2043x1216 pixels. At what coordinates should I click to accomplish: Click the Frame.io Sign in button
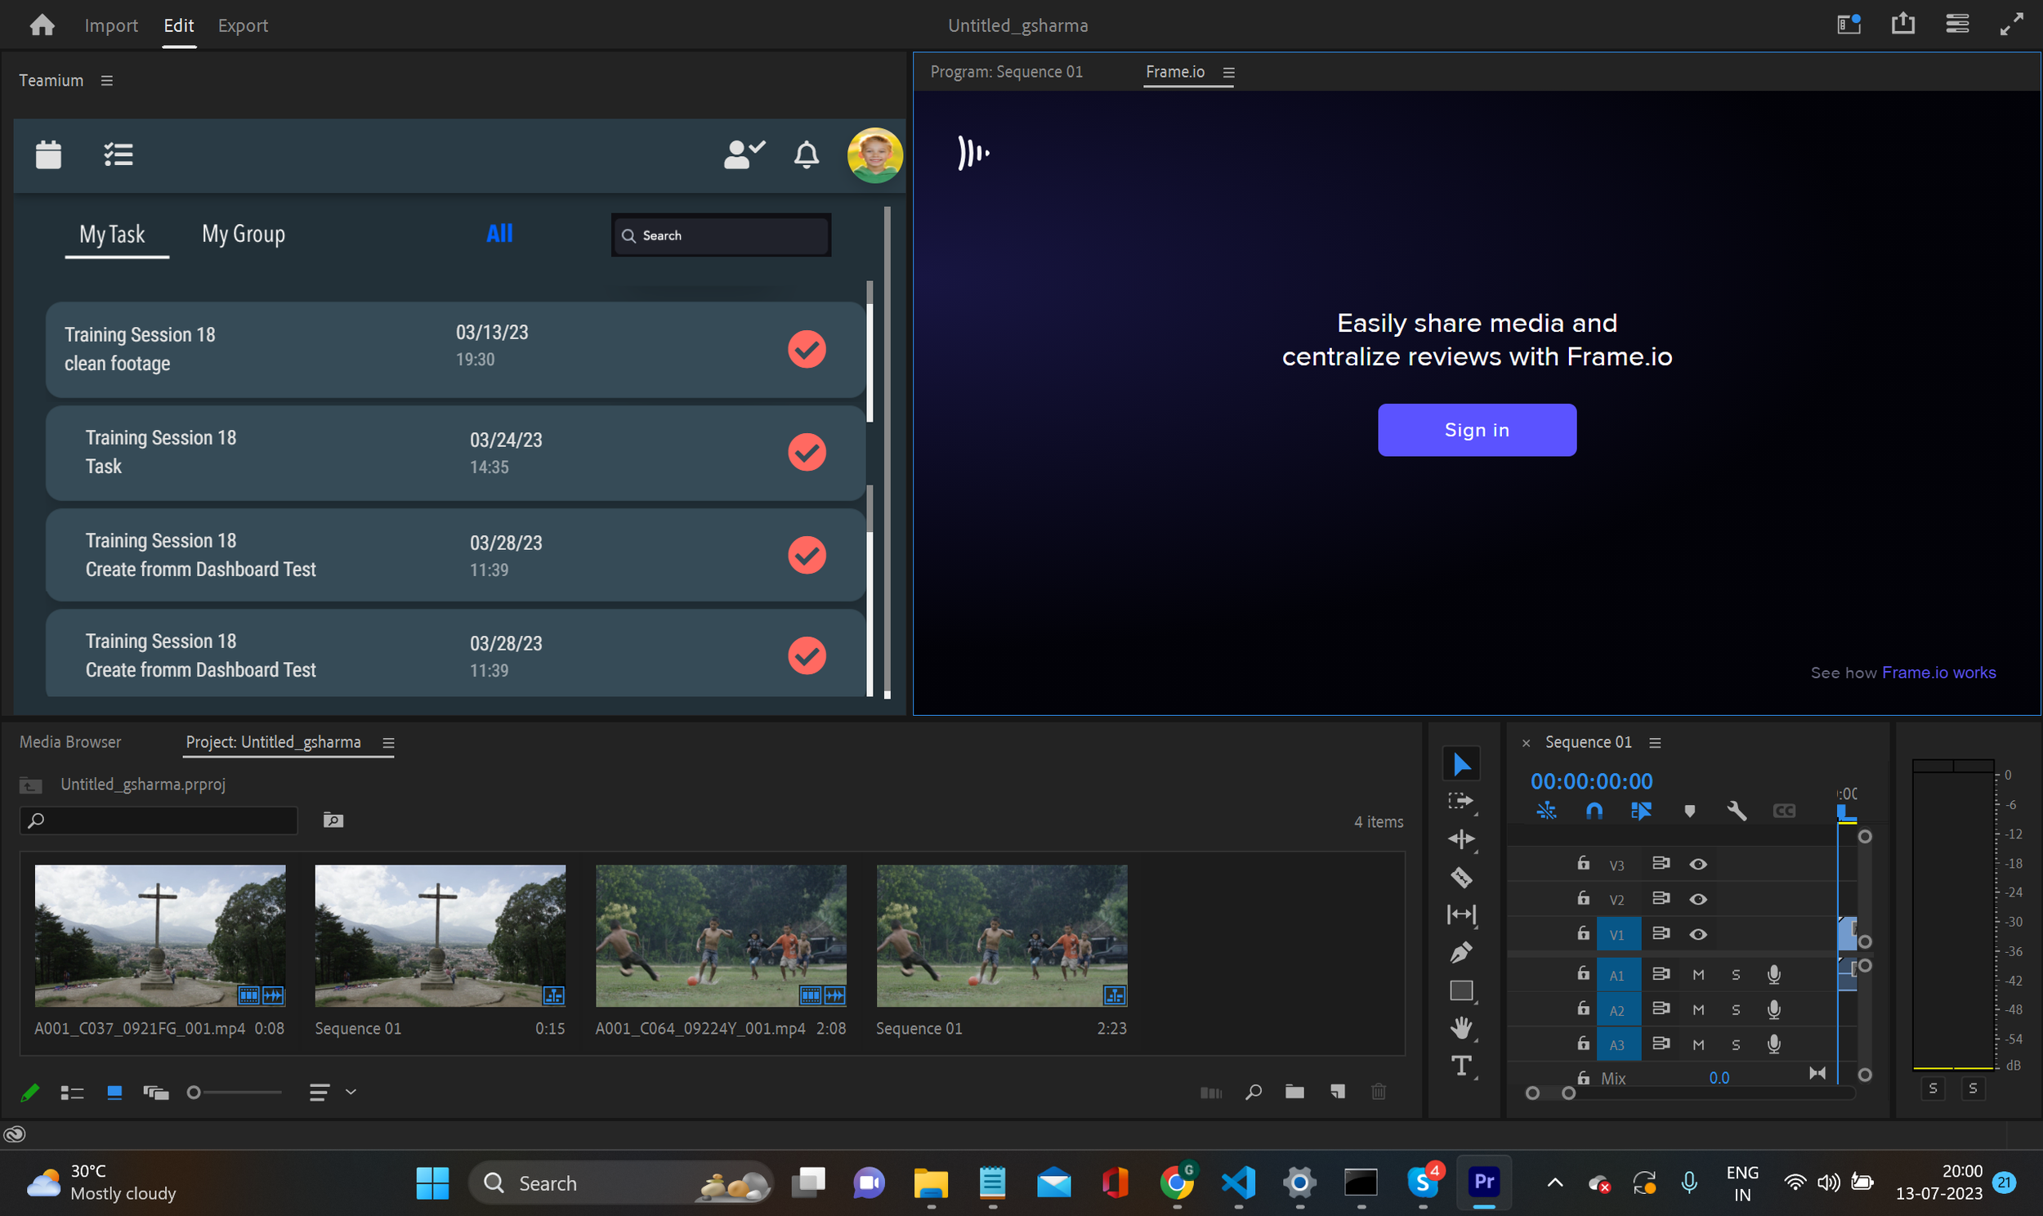(x=1476, y=430)
